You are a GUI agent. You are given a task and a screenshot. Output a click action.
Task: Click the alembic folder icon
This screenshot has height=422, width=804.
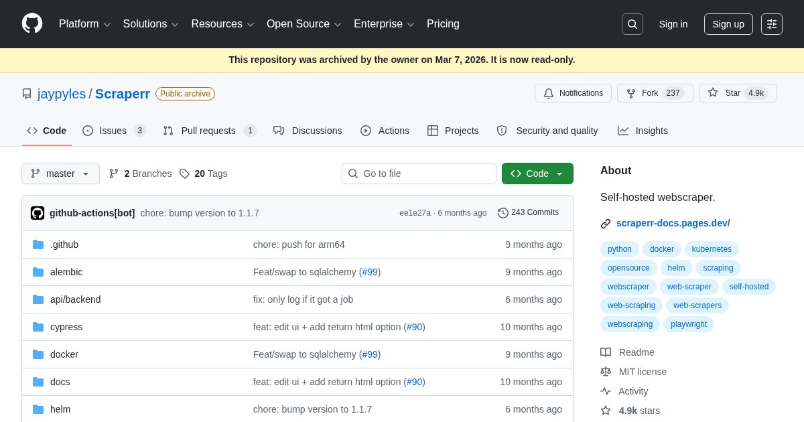pos(38,272)
